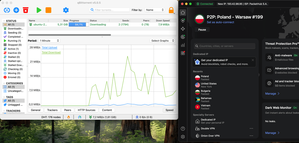Click the Total Download graph legend link
Image resolution: width=299 pixels, height=143 pixels.
click(51, 52)
